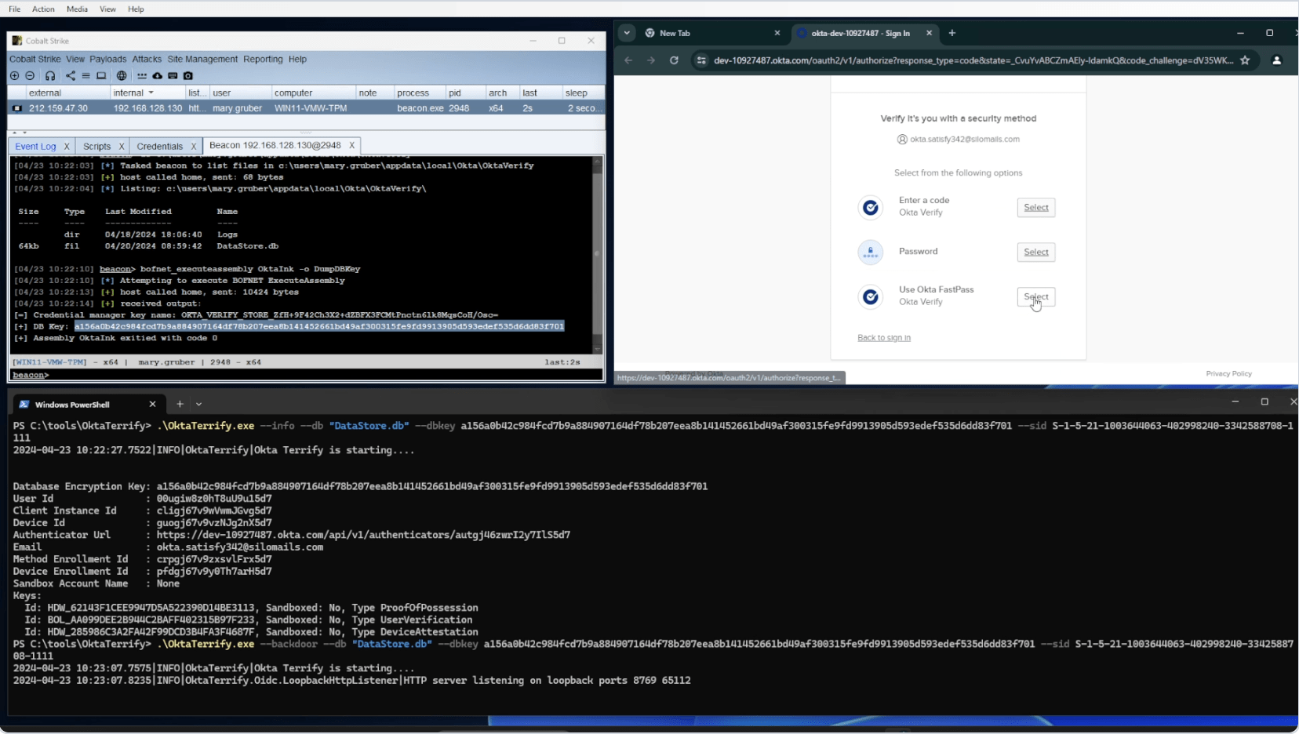The image size is (1299, 734).
Task: Open the Site Management menu
Action: [202, 59]
